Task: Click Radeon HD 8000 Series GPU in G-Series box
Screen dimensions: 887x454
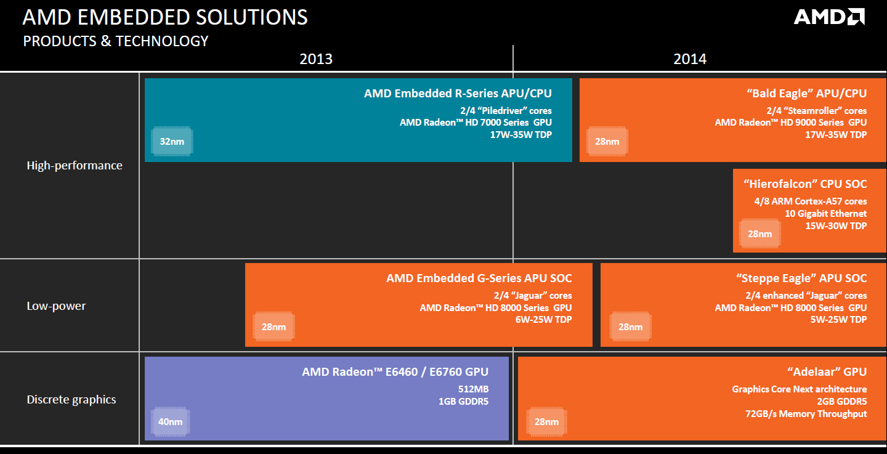Action: click(x=496, y=307)
